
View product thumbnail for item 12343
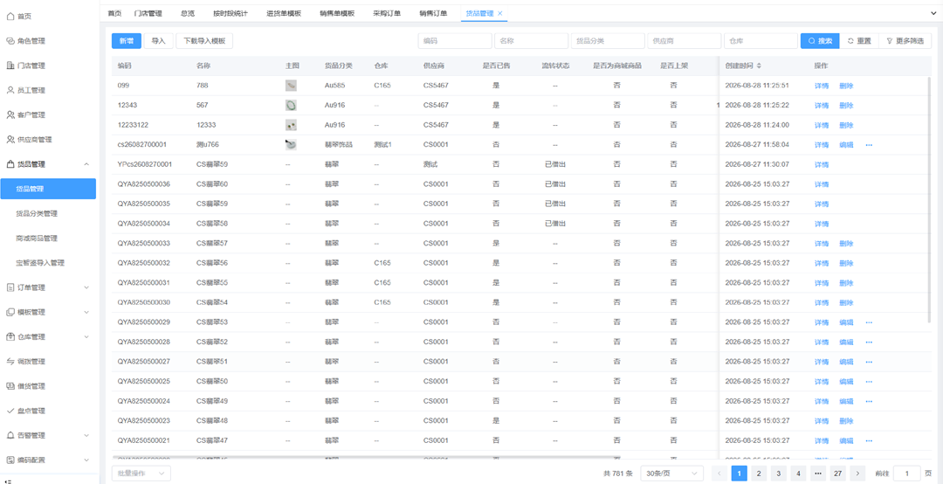pos(291,106)
